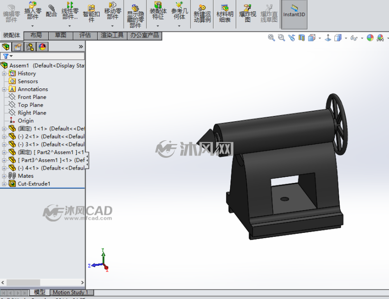Switch to the 渲染工具 (Render Tools) tab
389x299 pixels.
[112, 35]
